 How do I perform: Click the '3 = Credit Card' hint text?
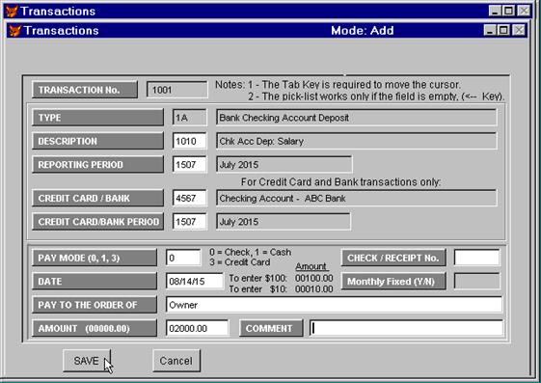[240, 262]
